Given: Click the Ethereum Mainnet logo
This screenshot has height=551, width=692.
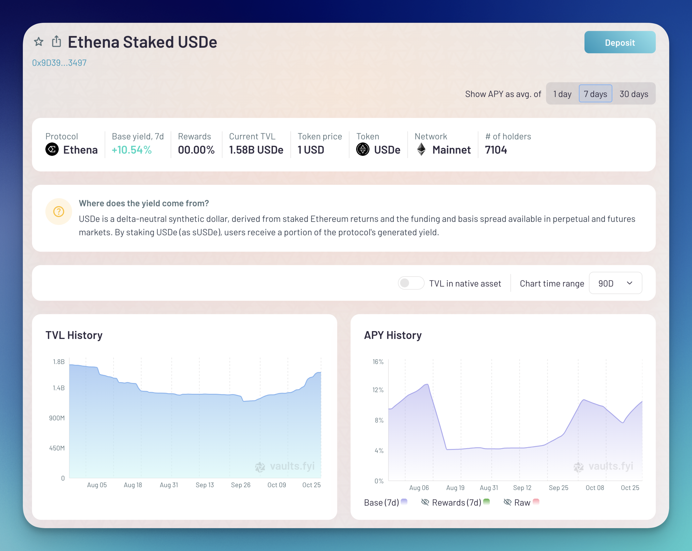Looking at the screenshot, I should (421, 149).
